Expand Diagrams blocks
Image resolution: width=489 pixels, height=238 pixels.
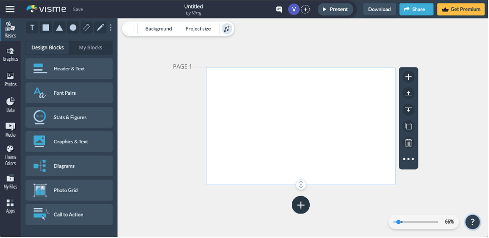click(x=69, y=166)
